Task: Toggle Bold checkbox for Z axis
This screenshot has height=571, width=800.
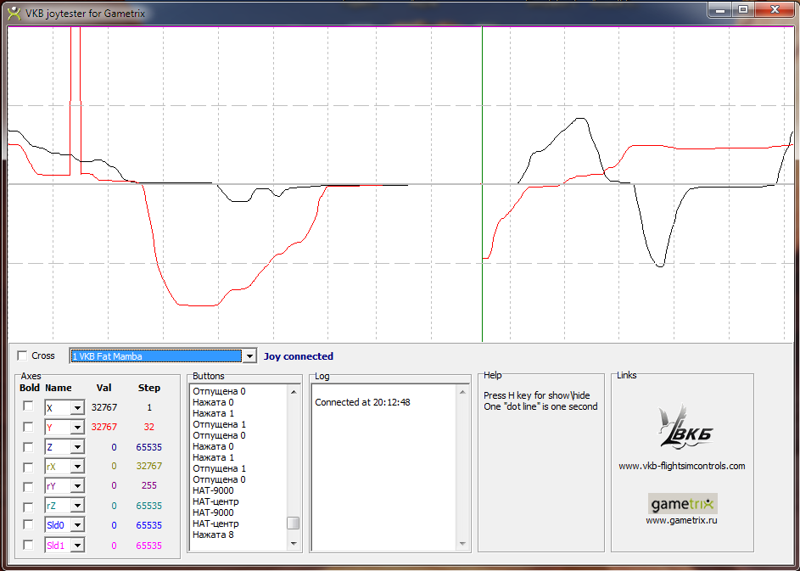Action: click(x=28, y=446)
